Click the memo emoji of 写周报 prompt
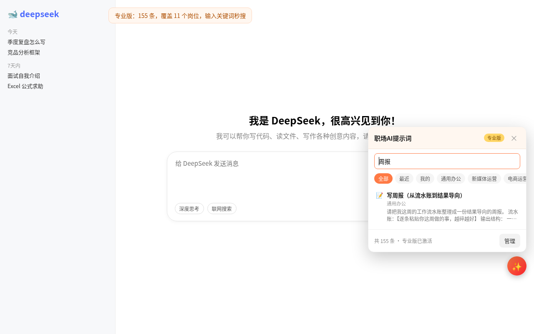This screenshot has width=534, height=334. coord(379,195)
